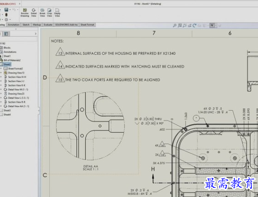Click the Save icon in toolbar
This screenshot has height=197, width=258.
coord(6,10)
